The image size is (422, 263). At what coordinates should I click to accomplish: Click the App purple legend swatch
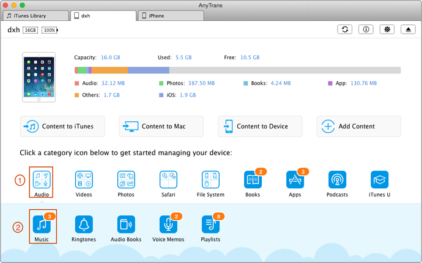(x=330, y=83)
